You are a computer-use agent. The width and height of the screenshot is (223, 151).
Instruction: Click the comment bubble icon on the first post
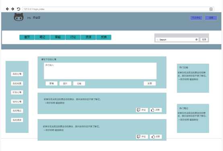[138, 110]
